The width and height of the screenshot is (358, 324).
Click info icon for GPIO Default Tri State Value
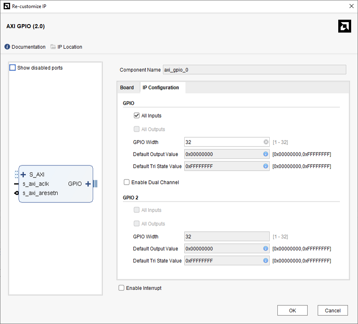pyautogui.click(x=266, y=166)
